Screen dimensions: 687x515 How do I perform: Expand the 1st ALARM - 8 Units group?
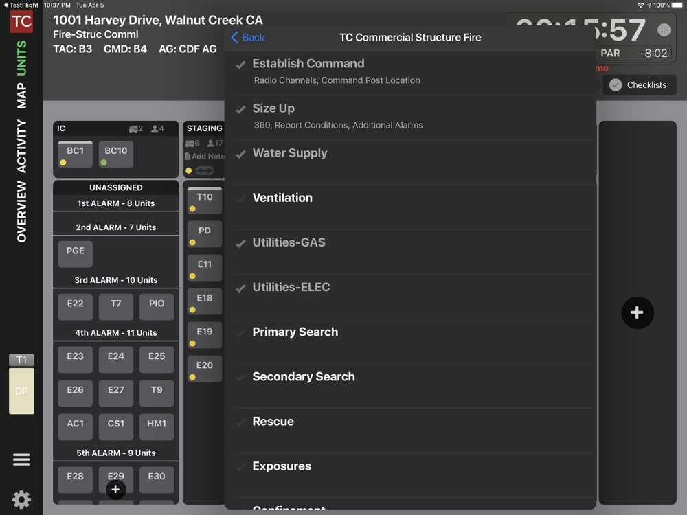[115, 203]
